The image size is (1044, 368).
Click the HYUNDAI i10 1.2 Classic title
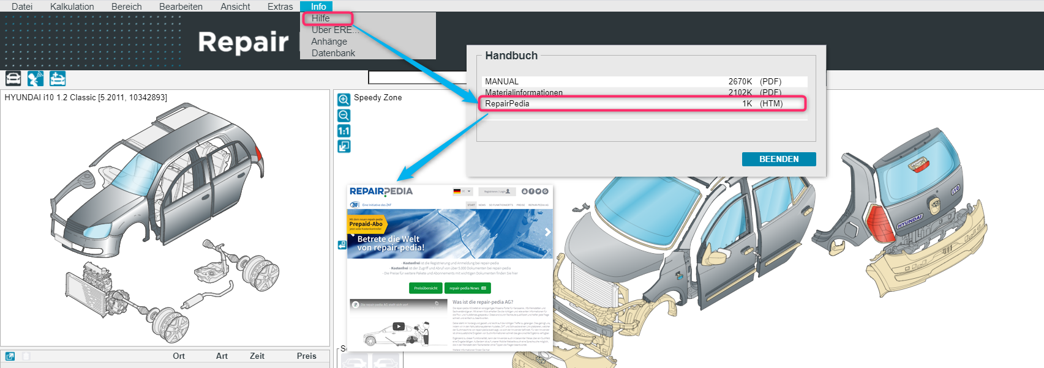click(86, 97)
